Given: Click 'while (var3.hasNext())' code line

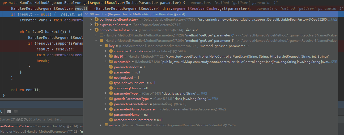Looking at the screenshot, I should tap(45, 32).
